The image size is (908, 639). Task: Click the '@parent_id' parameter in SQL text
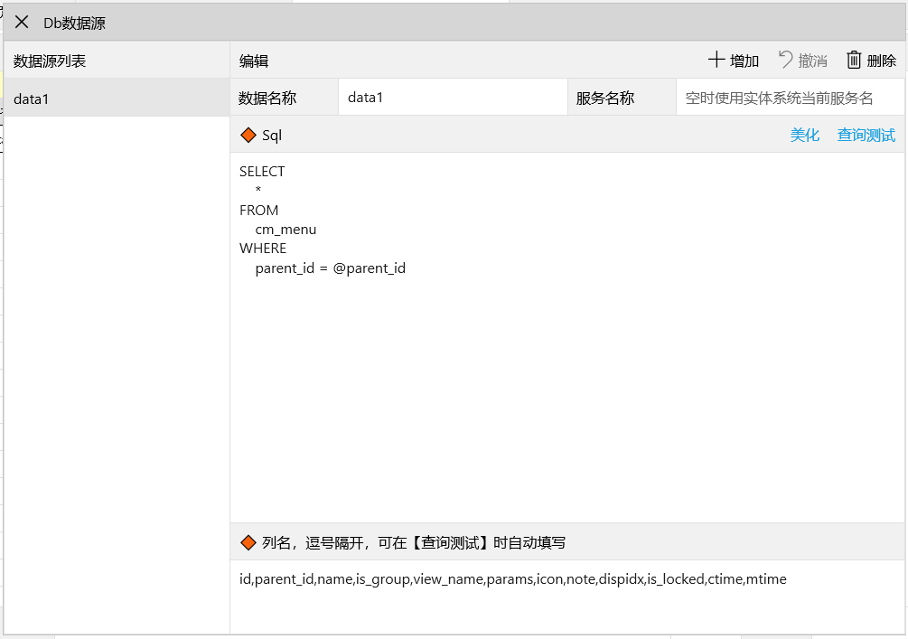click(x=369, y=268)
